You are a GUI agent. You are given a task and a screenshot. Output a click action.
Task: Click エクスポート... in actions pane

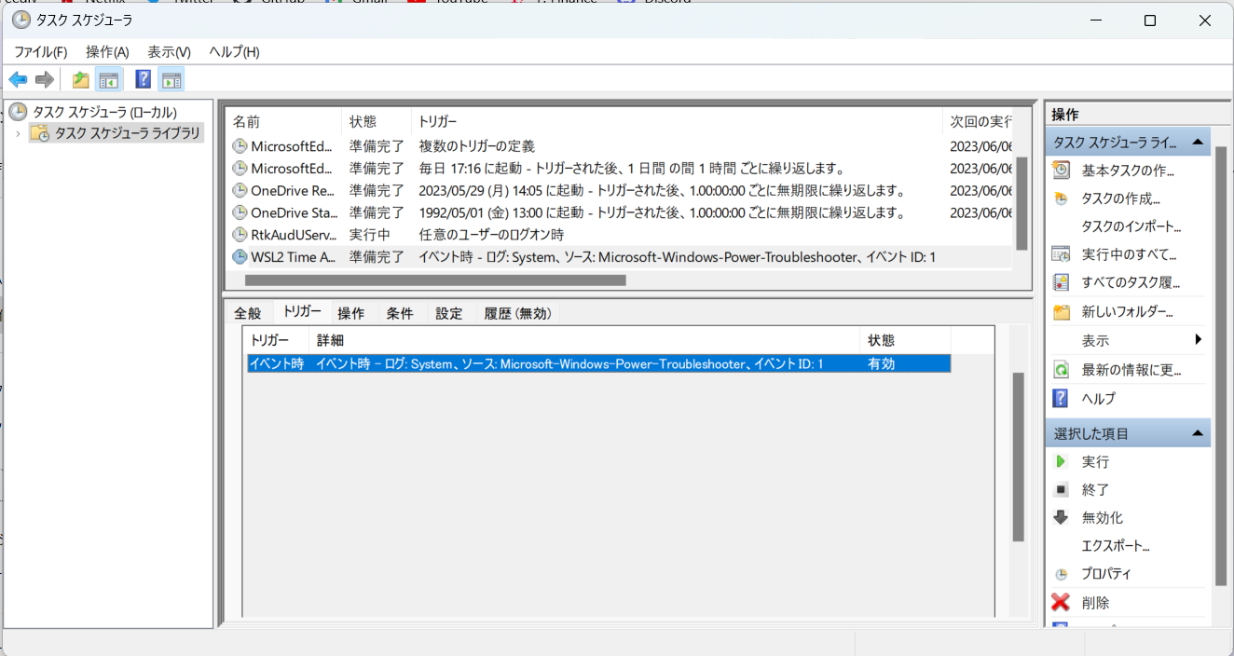(1116, 546)
